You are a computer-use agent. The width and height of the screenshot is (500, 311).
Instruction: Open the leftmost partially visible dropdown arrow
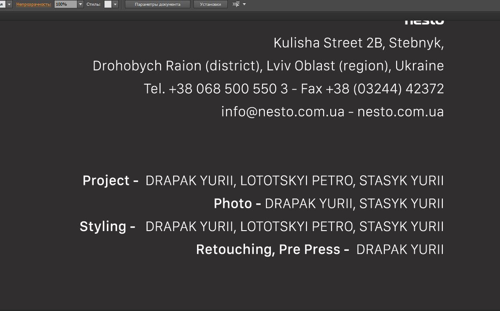point(9,4)
